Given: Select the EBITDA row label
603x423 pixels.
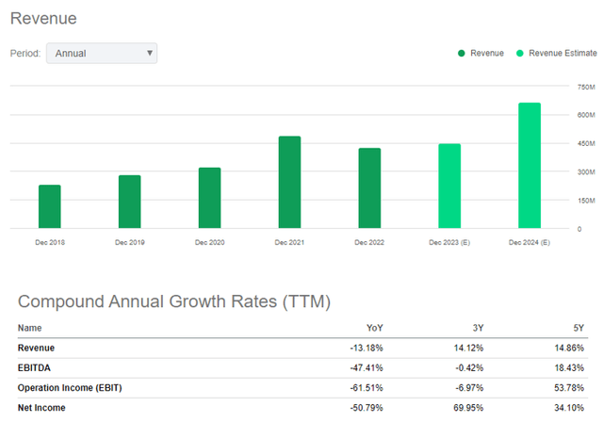Looking at the screenshot, I should pos(35,368).
